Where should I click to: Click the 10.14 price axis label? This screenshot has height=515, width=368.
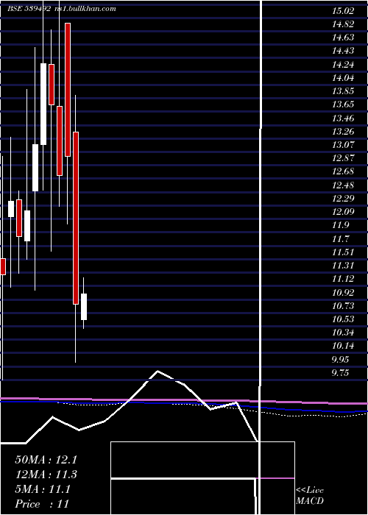343,346
